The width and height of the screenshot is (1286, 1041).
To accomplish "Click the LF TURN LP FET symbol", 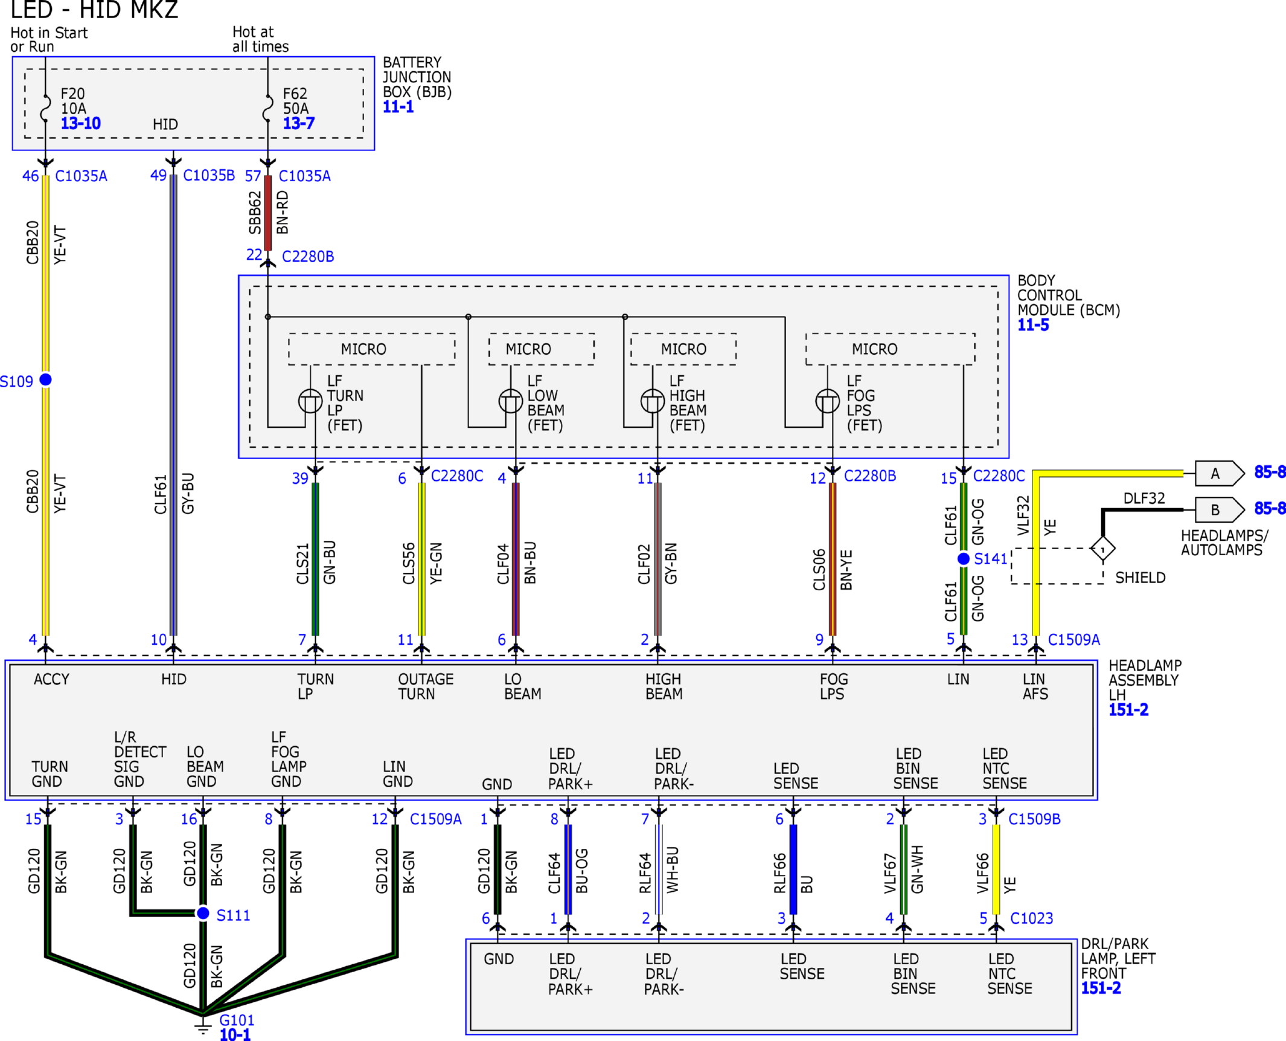I will 310,401.
